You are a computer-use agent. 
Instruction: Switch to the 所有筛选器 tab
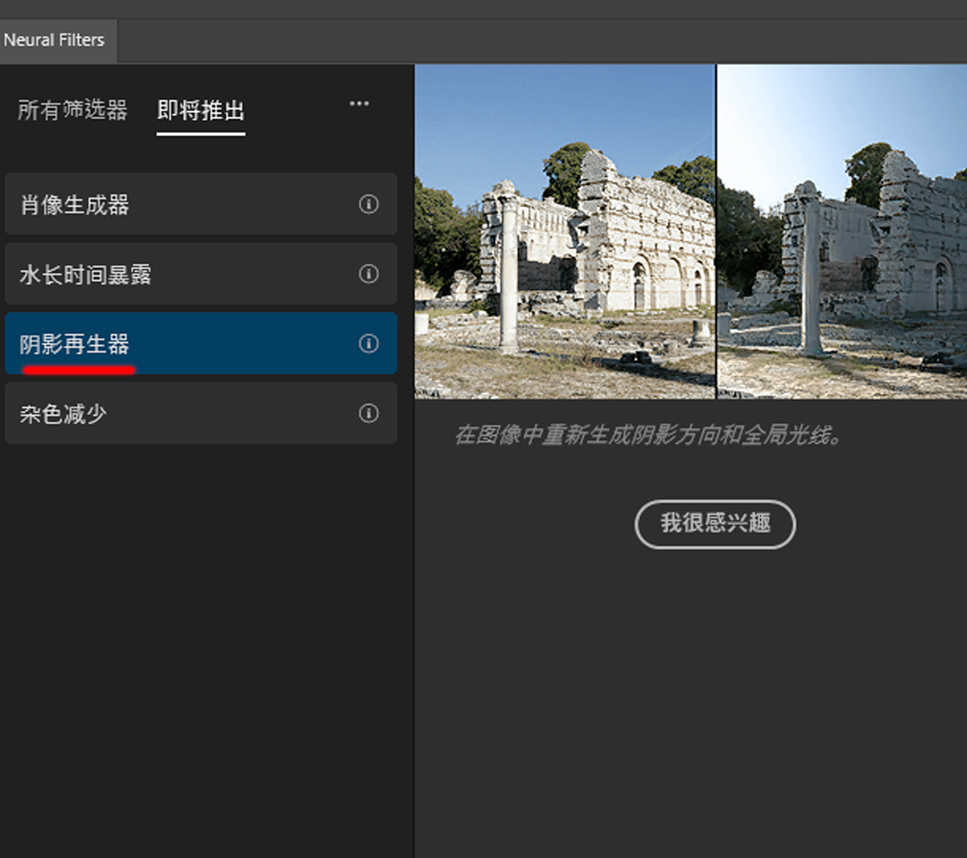click(72, 110)
